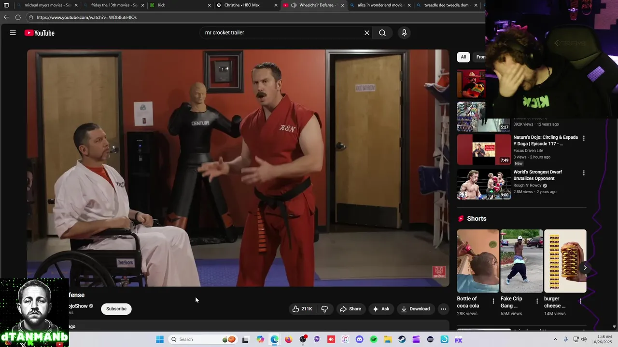Reload the page

pos(18,17)
